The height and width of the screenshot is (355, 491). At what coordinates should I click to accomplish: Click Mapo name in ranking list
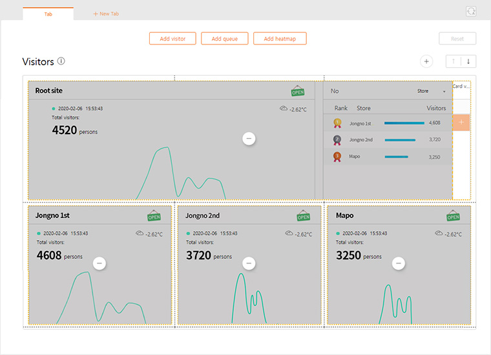(355, 156)
